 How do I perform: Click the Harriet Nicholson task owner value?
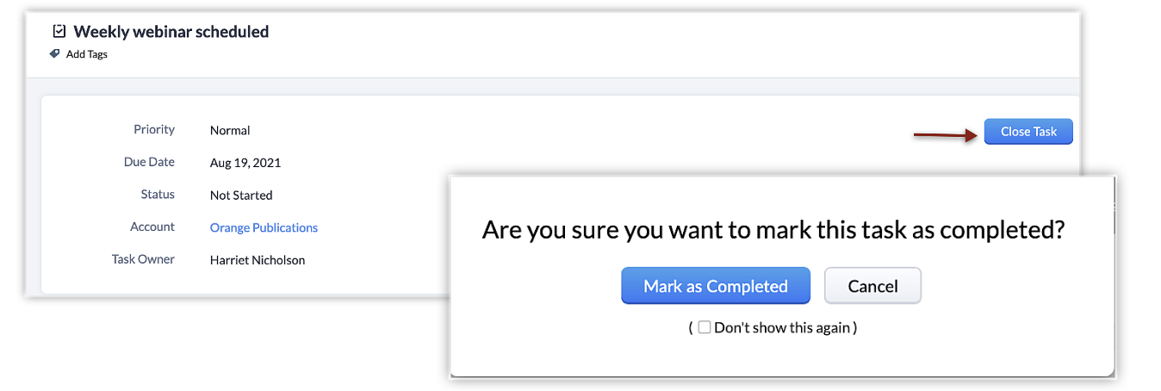click(258, 260)
